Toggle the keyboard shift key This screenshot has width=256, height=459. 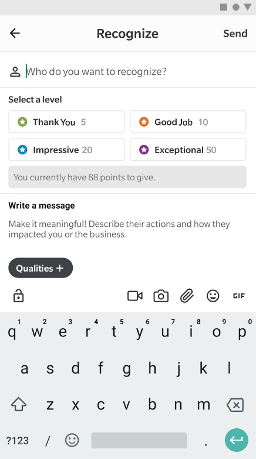[x=19, y=405]
